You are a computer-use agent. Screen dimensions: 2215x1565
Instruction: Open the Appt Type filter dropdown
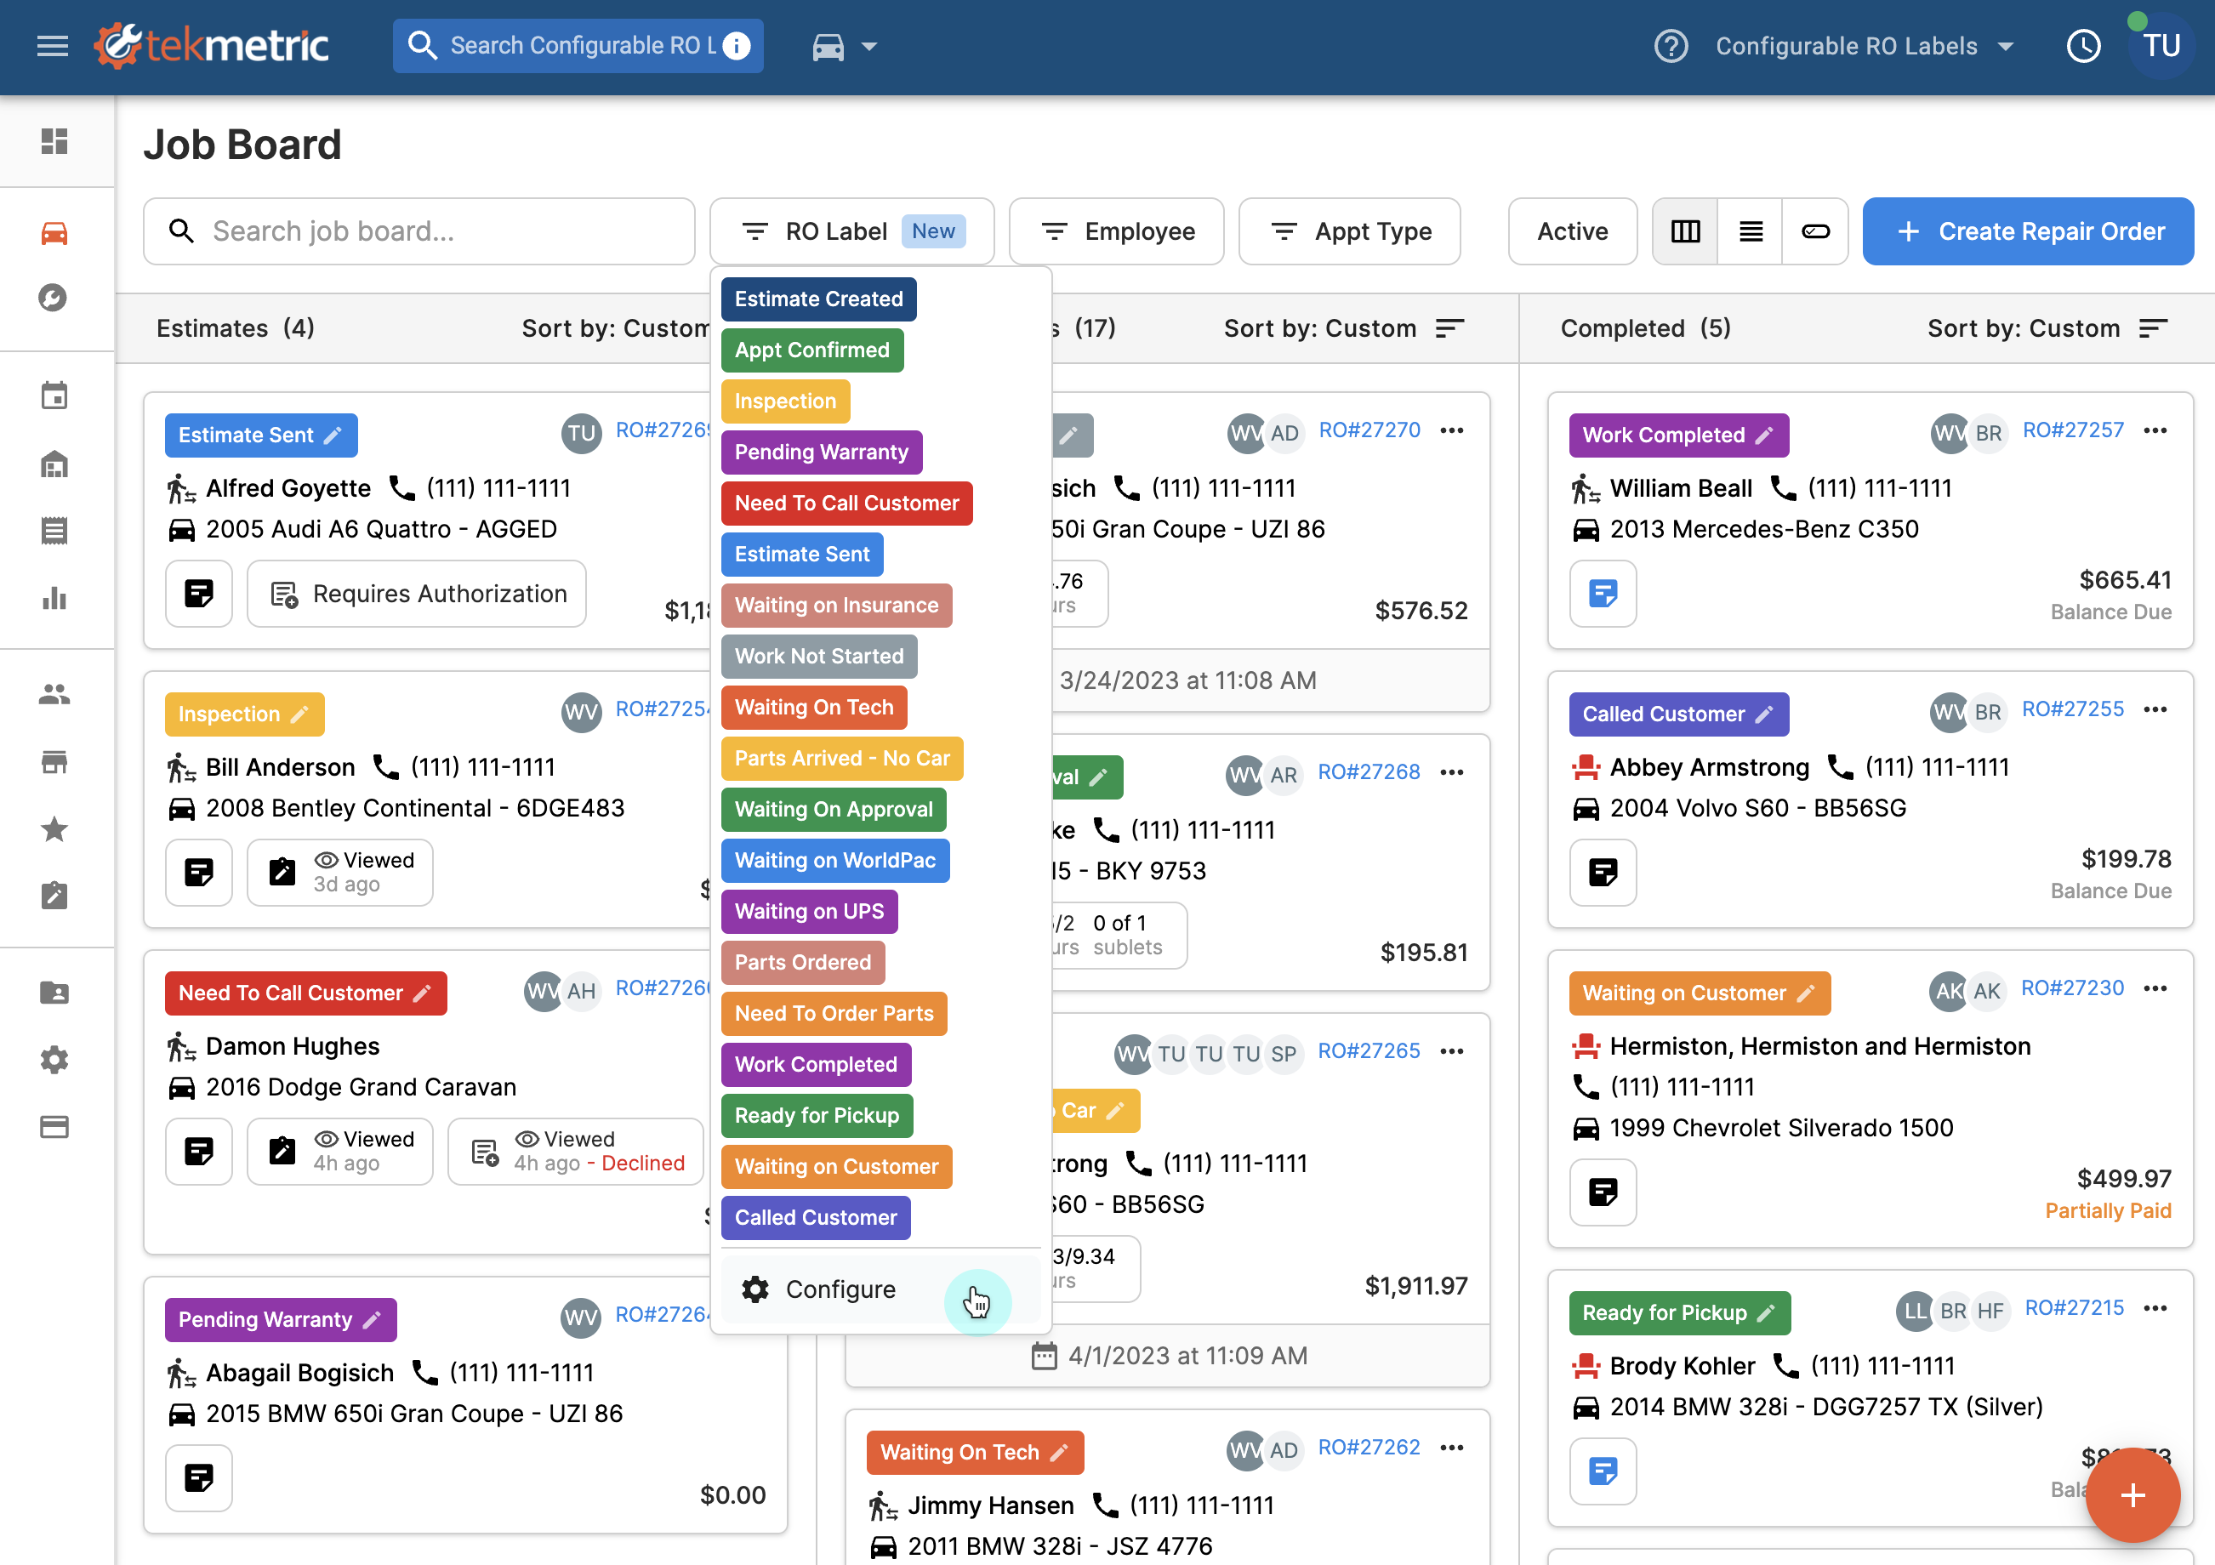(1350, 231)
